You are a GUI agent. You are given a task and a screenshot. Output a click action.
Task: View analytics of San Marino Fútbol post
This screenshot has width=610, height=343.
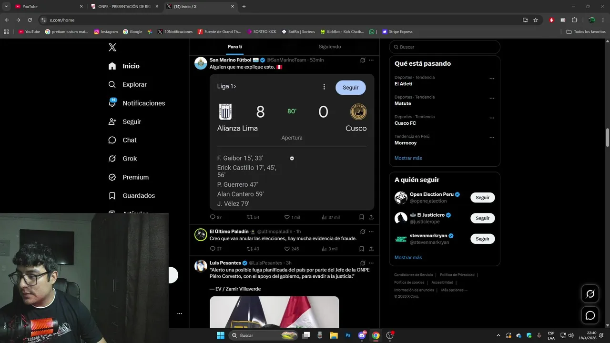click(x=324, y=217)
